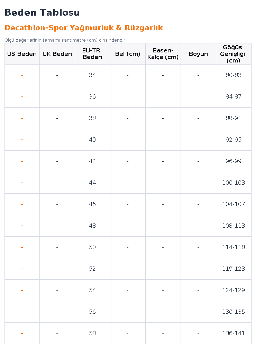Image resolution: width=255 pixels, height=346 pixels.
Task: Click chest width value 92-95
Action: pyautogui.click(x=234, y=140)
